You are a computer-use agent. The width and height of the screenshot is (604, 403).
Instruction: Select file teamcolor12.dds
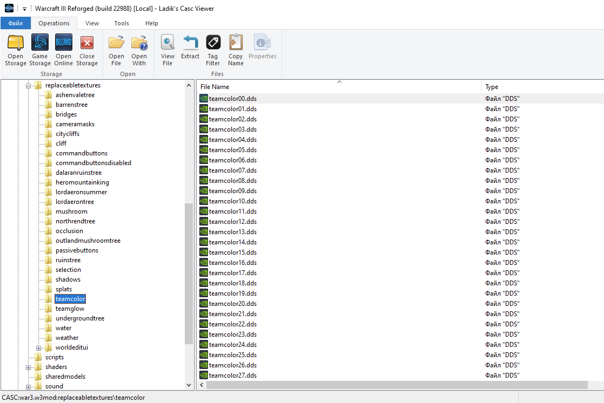233,222
